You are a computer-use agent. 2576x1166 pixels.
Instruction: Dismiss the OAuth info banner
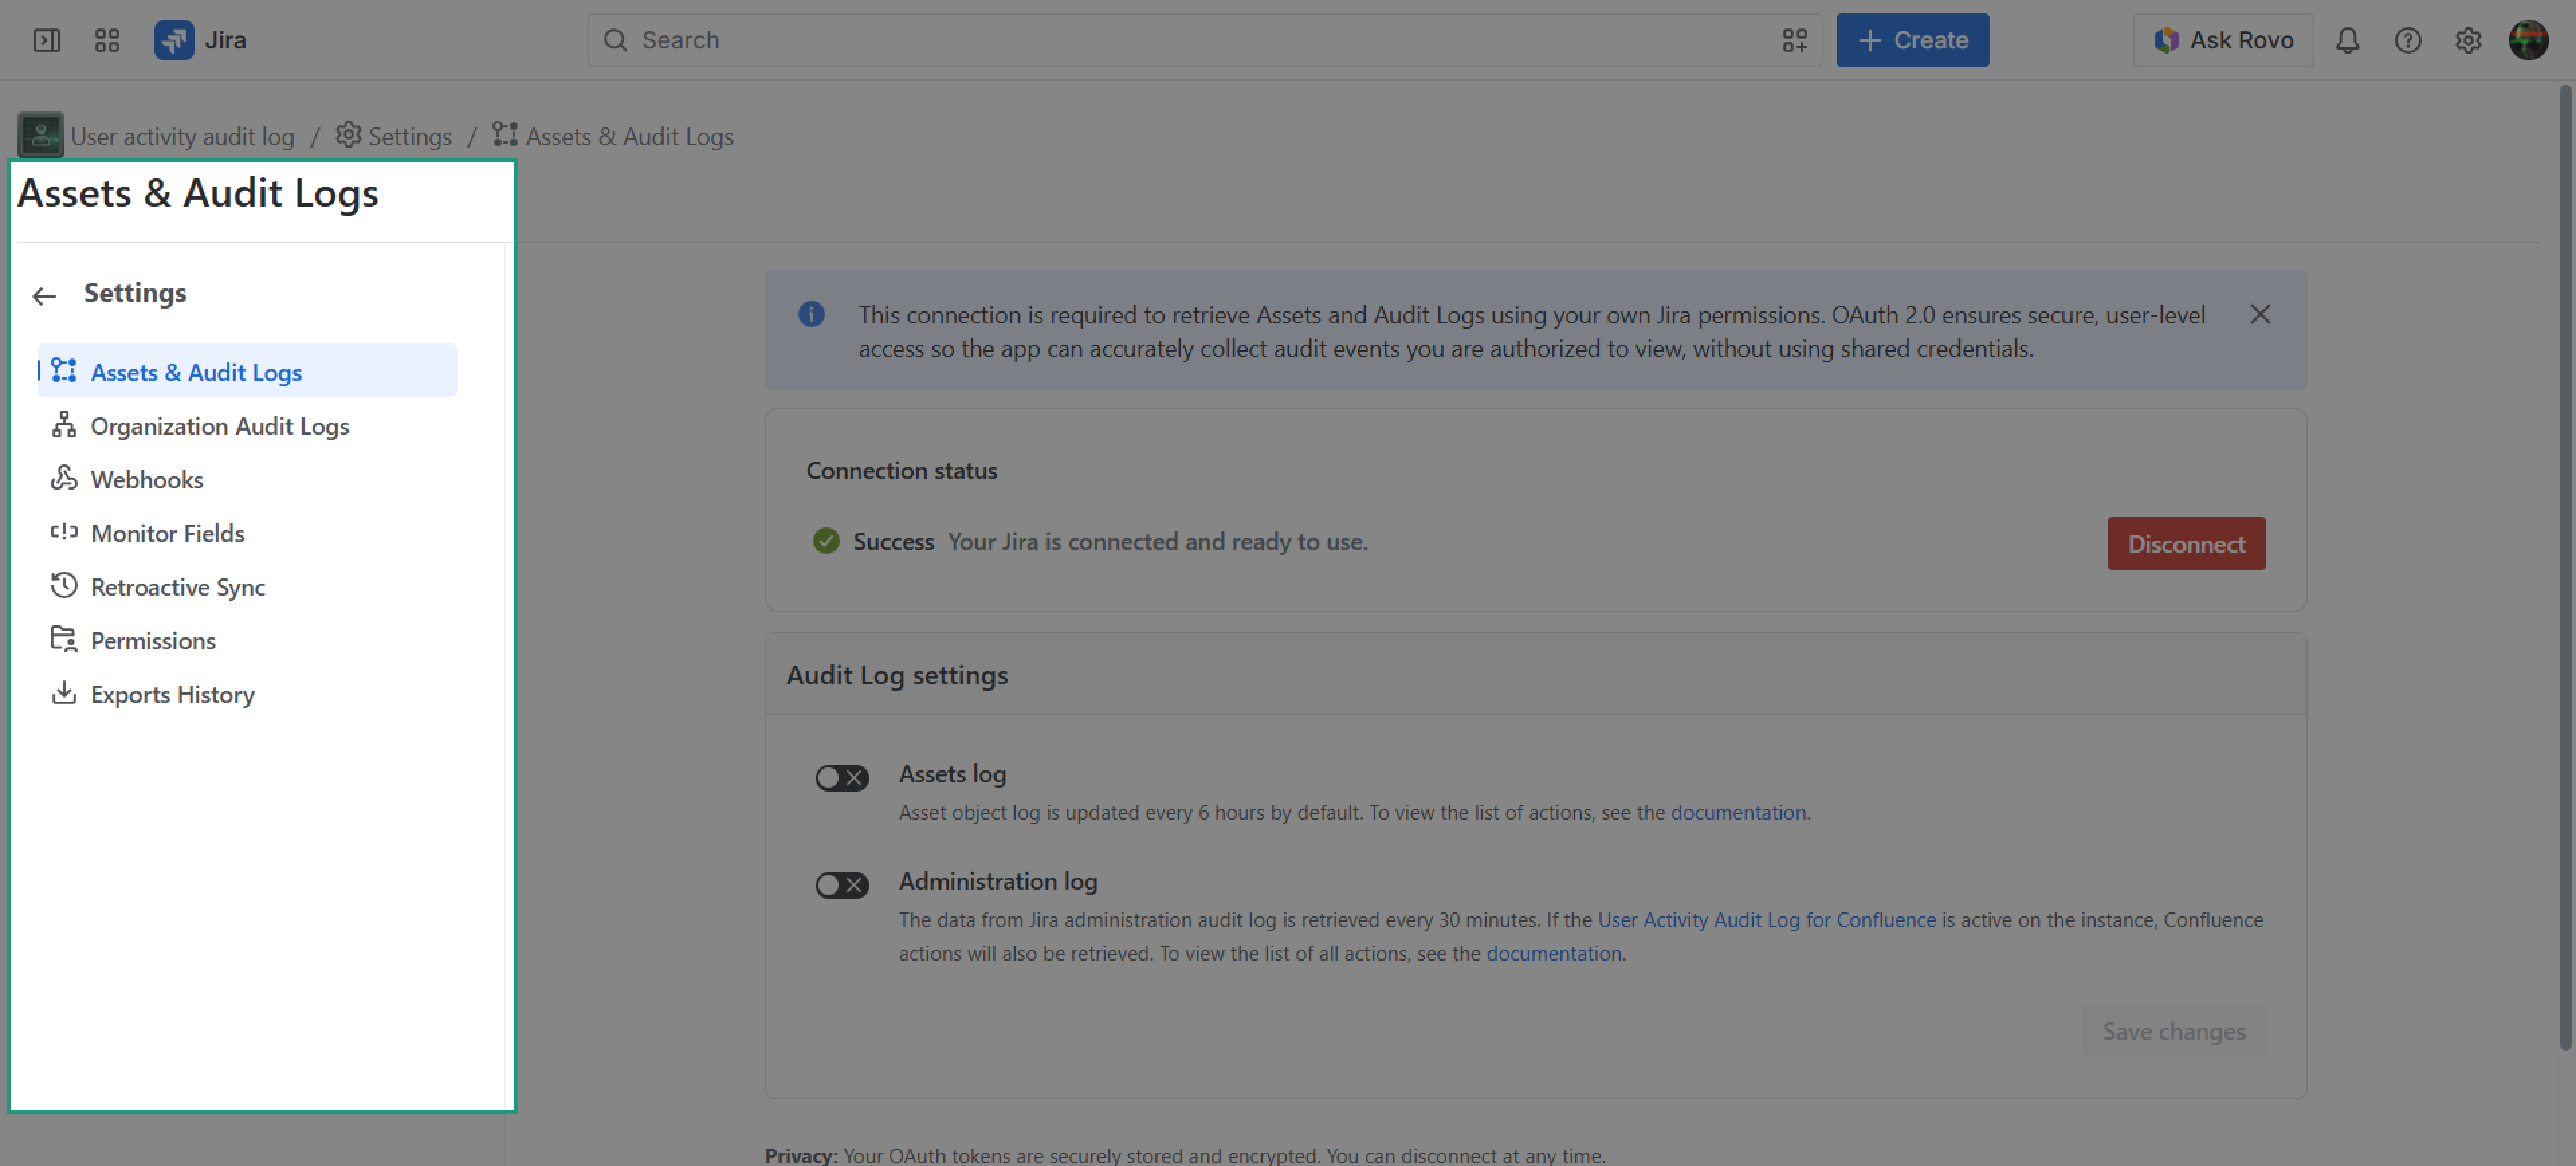2260,314
